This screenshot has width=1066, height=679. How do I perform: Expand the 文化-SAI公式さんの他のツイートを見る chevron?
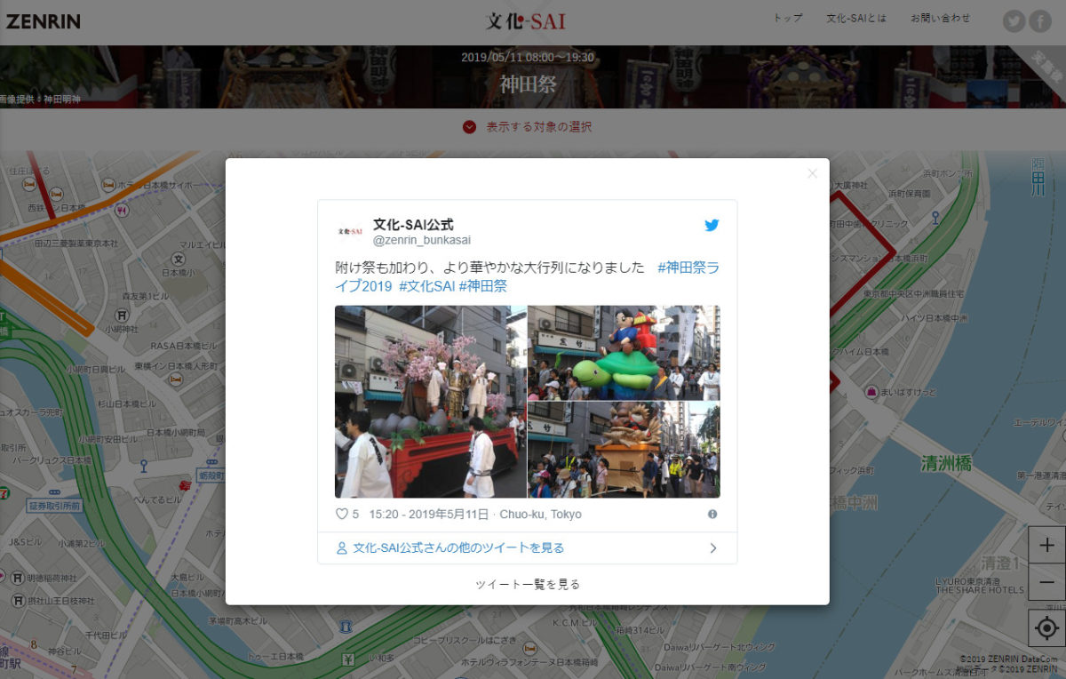coord(712,548)
